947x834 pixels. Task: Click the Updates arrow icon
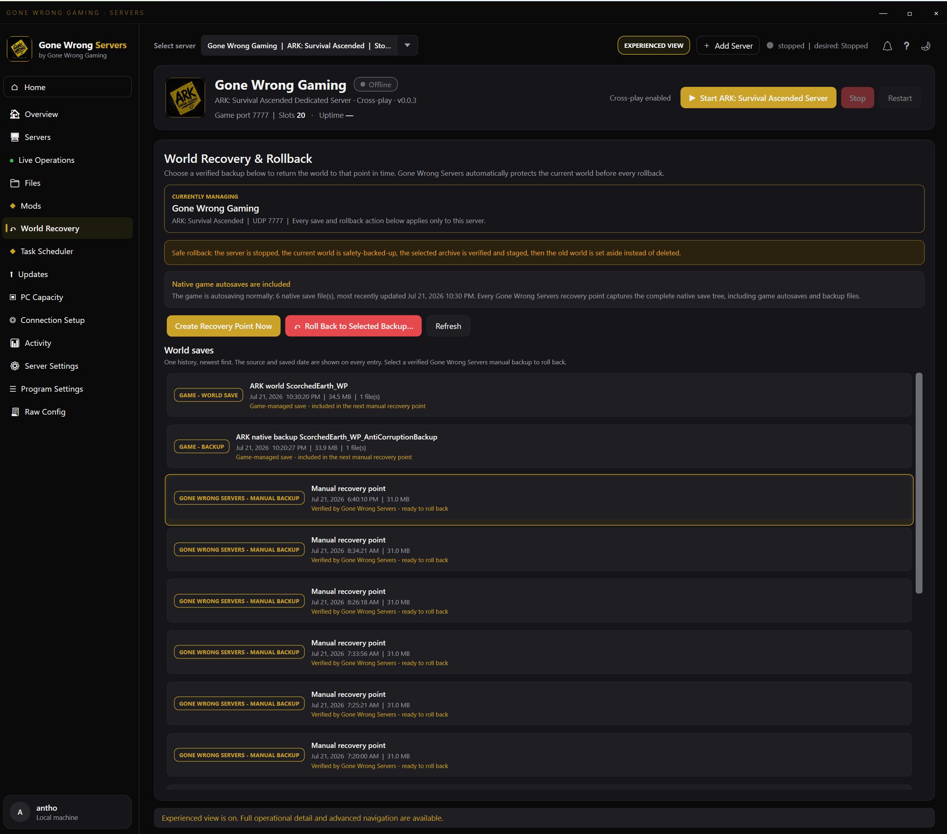pos(11,274)
